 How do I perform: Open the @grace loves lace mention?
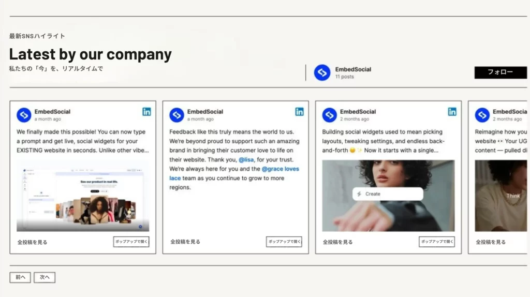point(279,169)
